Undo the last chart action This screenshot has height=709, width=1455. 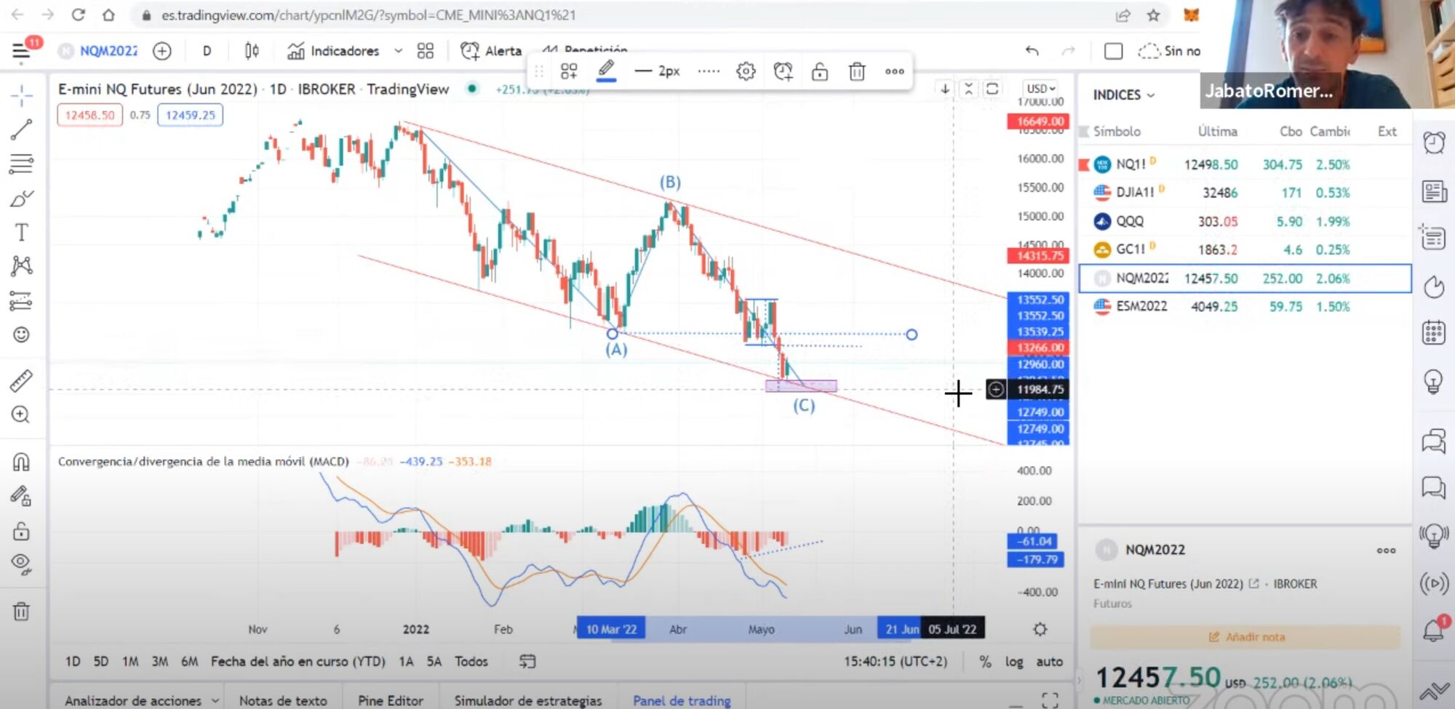[x=1032, y=51]
